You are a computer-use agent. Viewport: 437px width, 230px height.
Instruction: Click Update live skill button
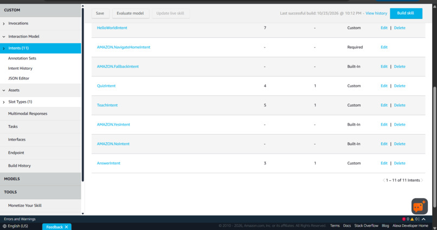point(170,14)
